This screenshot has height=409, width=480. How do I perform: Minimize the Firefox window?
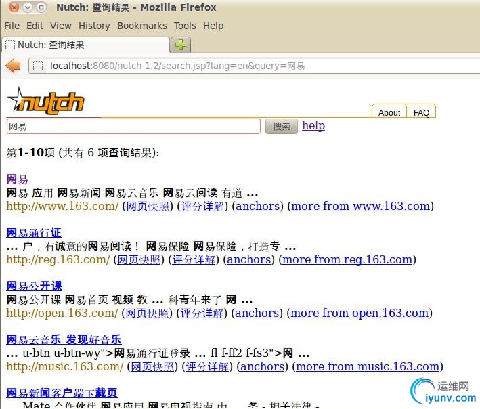pos(28,7)
